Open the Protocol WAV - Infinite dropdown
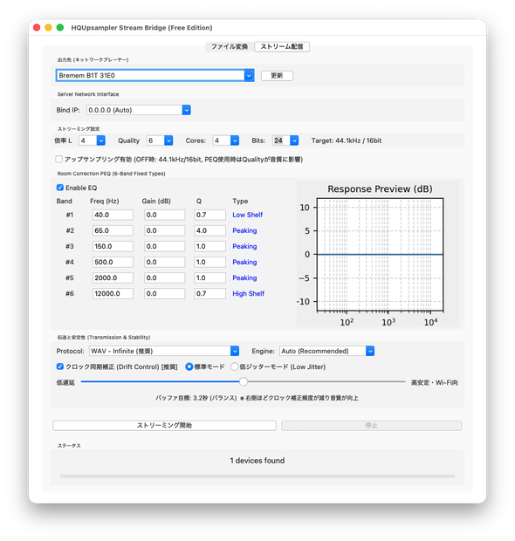Image resolution: width=515 pixels, height=541 pixels. coord(164,351)
